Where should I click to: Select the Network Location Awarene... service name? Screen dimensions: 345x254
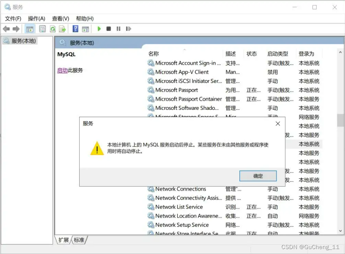pyautogui.click(x=189, y=216)
